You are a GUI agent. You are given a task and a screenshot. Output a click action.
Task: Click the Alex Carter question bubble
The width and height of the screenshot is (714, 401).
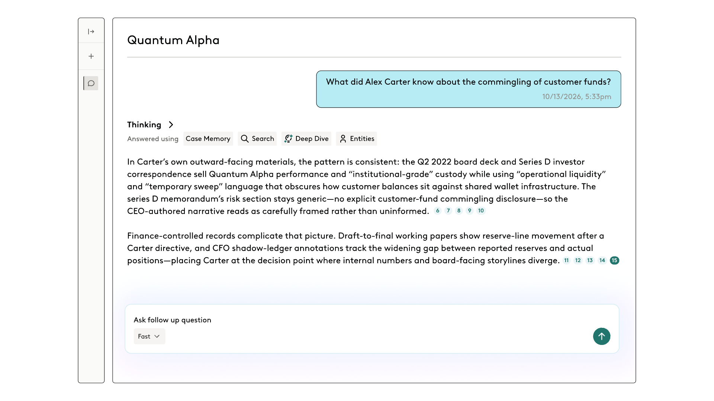(469, 89)
